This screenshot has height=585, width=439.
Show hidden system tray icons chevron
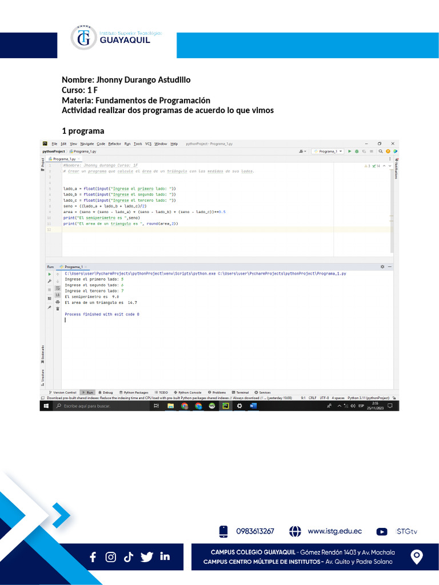(x=340, y=406)
